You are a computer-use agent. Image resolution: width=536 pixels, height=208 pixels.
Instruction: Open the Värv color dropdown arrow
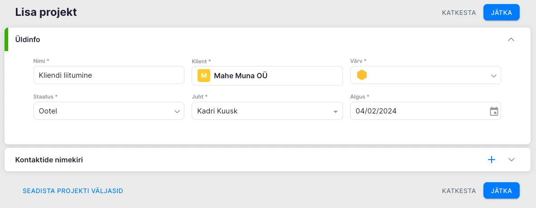(x=494, y=76)
